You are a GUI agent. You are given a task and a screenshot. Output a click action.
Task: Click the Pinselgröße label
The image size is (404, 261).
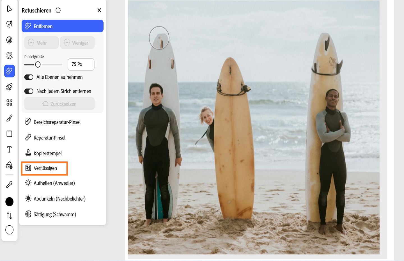point(34,57)
